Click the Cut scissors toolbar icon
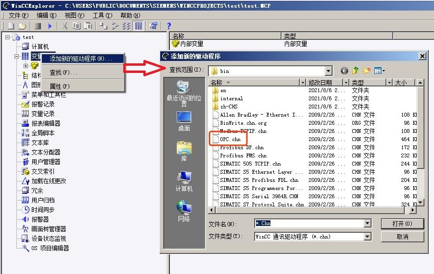Screen dimensions: 434x274 point(65,26)
